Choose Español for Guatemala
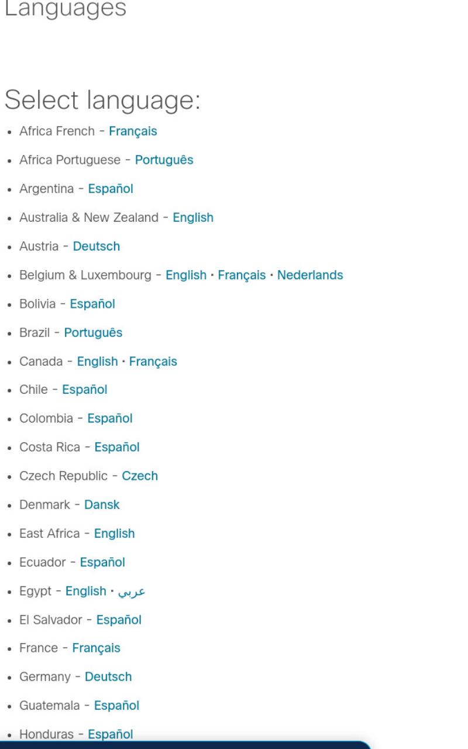Image resolution: width=468 pixels, height=749 pixels. coord(116,706)
